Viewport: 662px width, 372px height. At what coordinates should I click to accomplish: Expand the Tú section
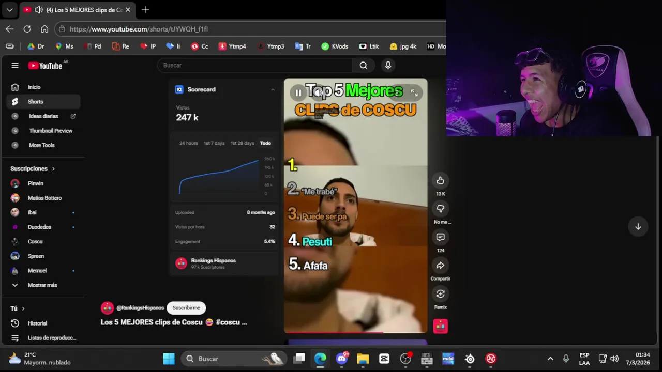[x=18, y=308]
